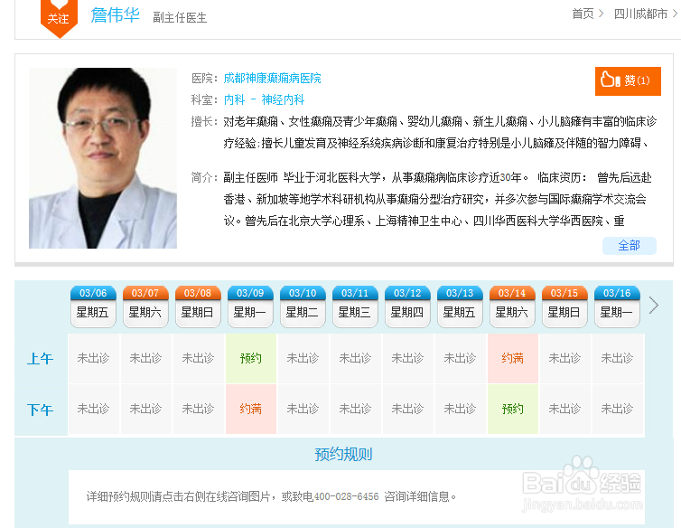Select the 03/12 星期四 date tab
The height and width of the screenshot is (528, 681).
(x=407, y=306)
